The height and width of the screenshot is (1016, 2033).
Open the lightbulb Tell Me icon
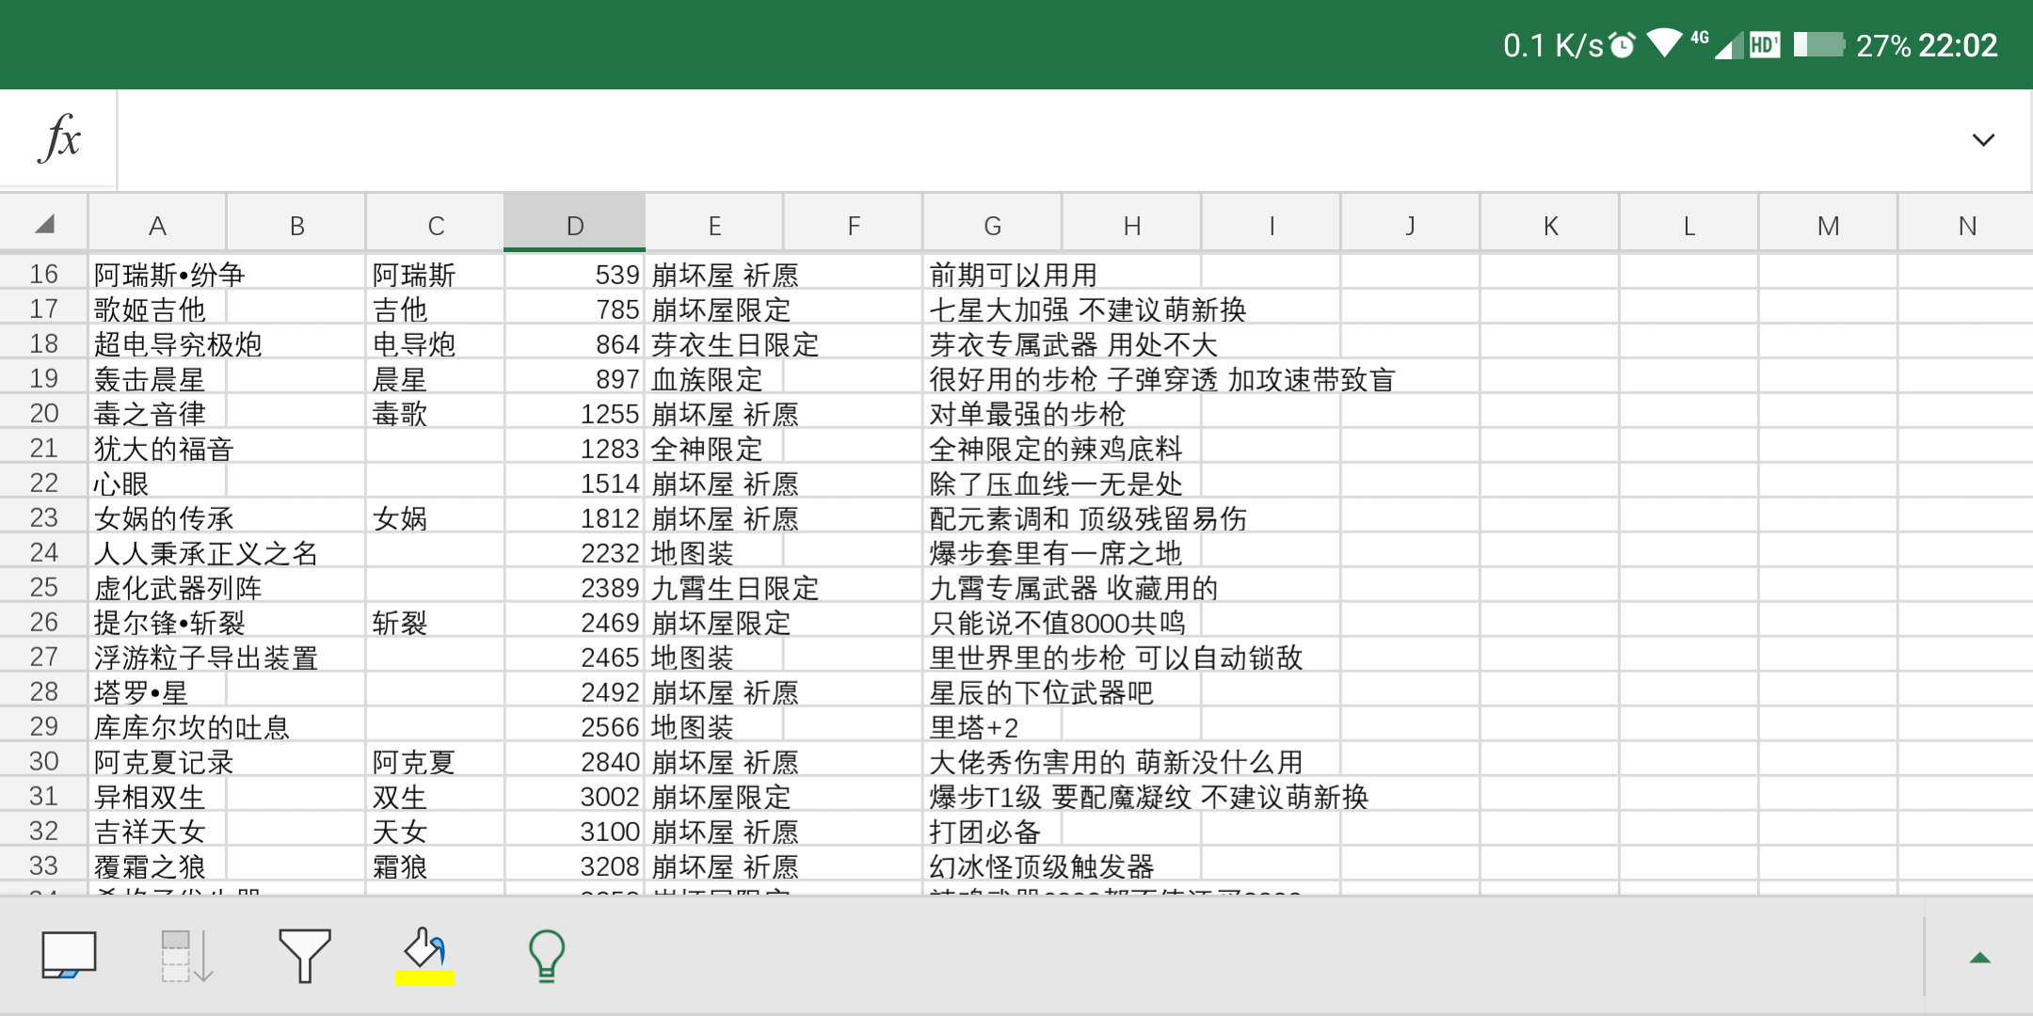coord(546,956)
